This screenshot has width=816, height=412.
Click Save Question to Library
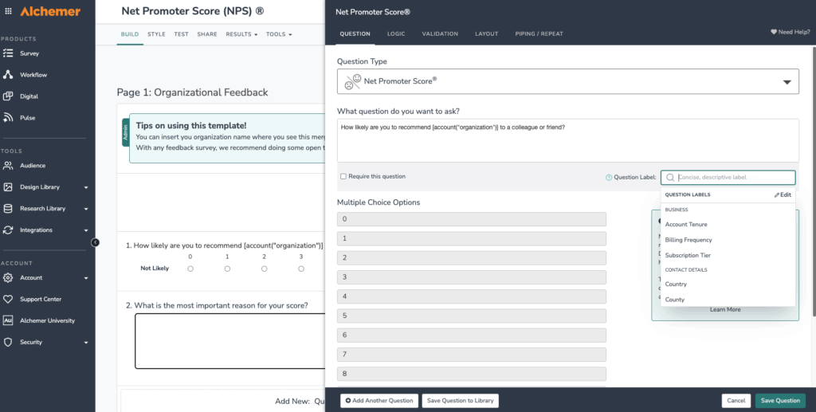pyautogui.click(x=460, y=401)
